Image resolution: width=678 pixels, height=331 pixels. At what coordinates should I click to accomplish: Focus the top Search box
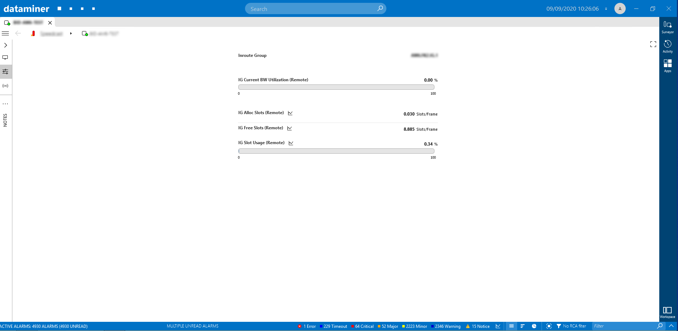click(x=315, y=9)
